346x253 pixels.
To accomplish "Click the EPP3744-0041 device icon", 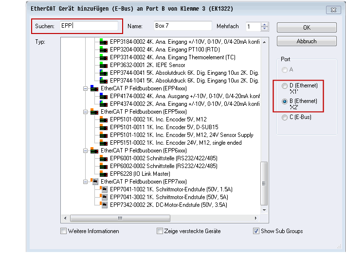I will coord(104,73).
